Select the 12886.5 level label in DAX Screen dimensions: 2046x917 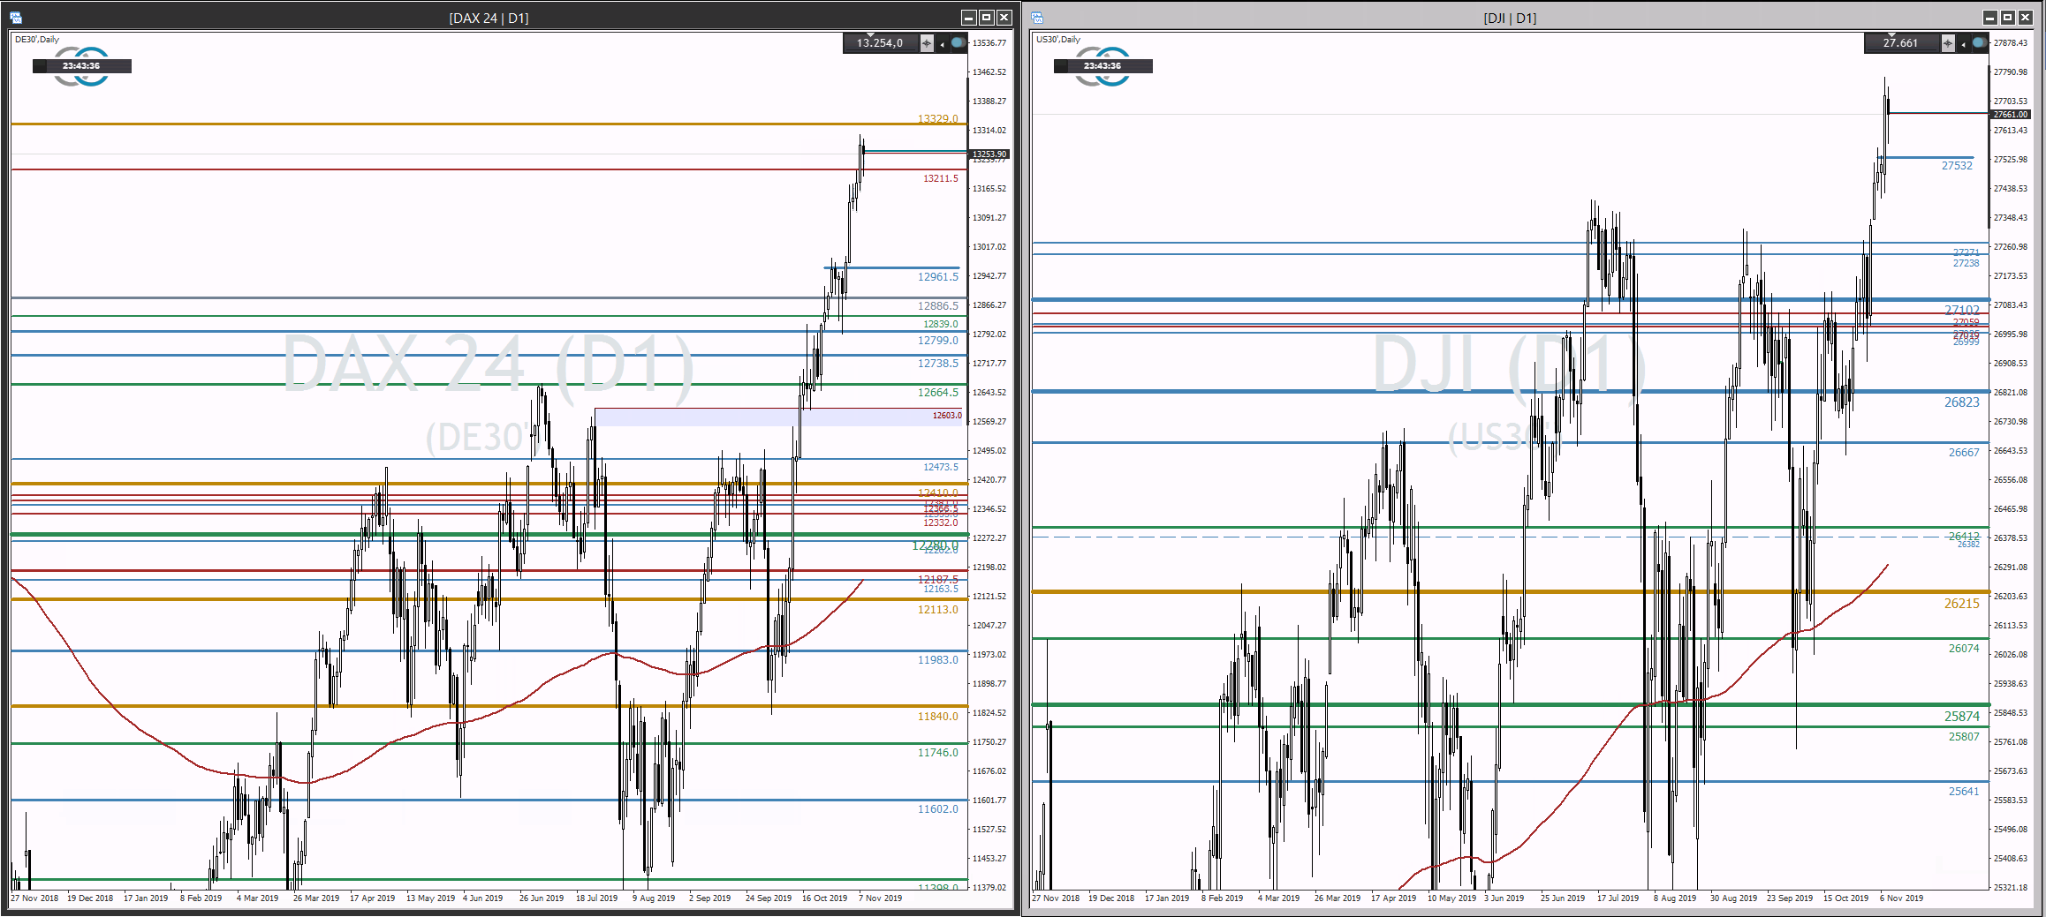coord(937,306)
